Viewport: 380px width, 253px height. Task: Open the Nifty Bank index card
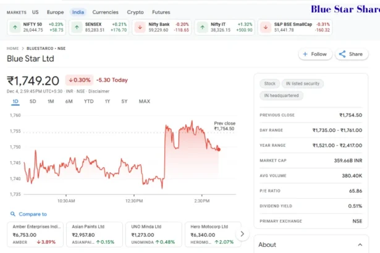pos(162,27)
